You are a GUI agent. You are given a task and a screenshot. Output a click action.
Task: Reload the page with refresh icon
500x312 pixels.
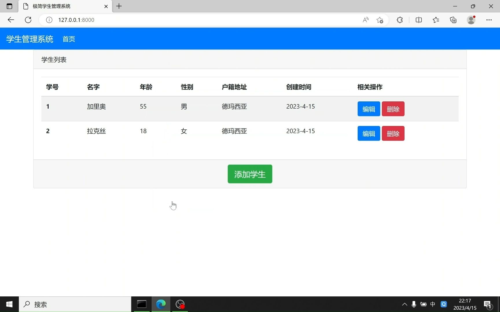click(x=28, y=20)
